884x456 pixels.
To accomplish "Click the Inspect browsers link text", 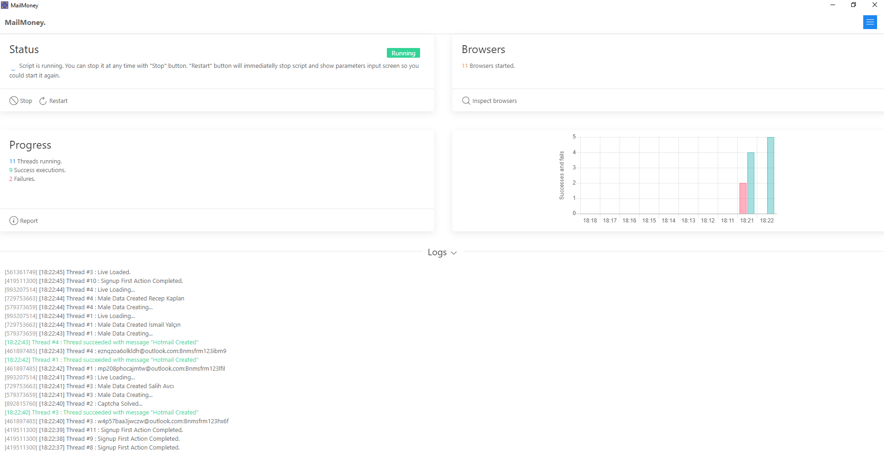I will coord(494,101).
